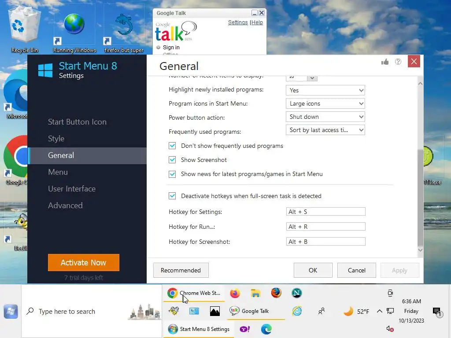The width and height of the screenshot is (451, 338).
Task: Toggle Show news for latest programs/games
Action: [x=172, y=174]
